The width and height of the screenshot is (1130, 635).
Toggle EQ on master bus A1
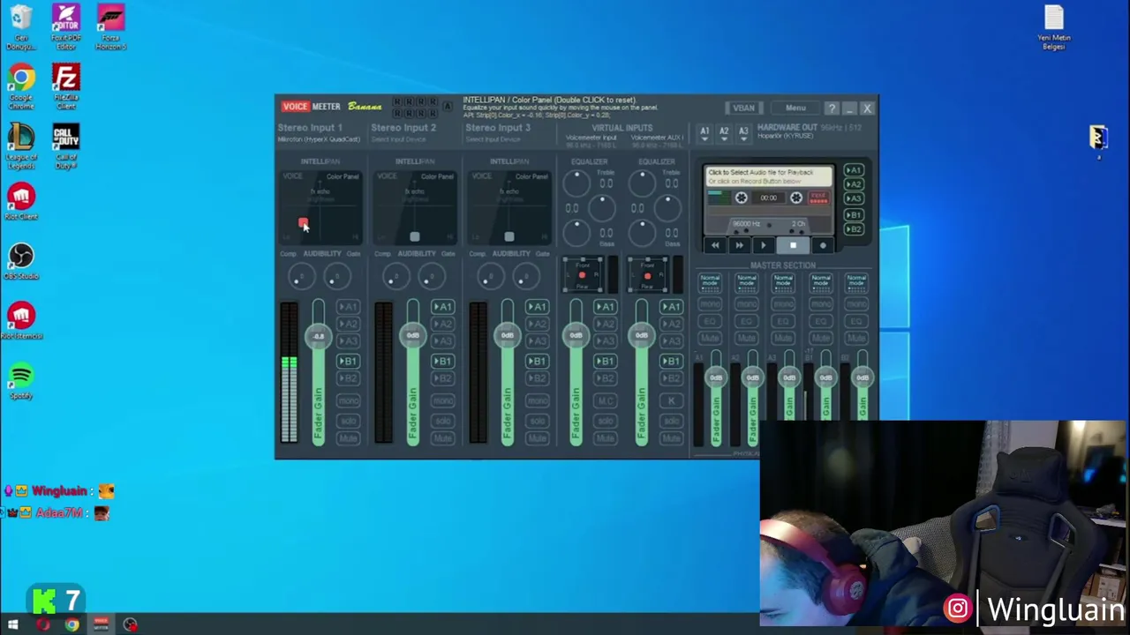point(710,321)
